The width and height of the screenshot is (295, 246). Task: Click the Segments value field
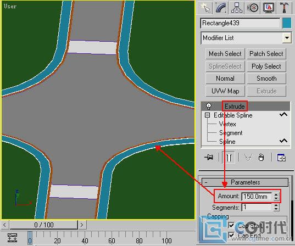pos(257,207)
